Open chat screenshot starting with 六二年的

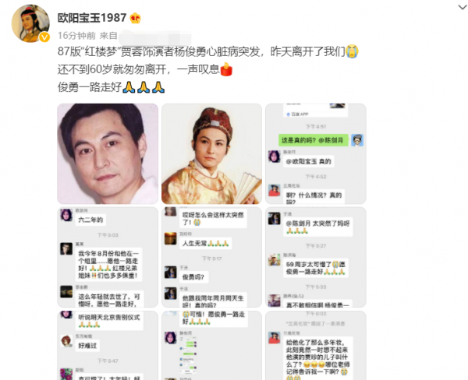coord(108,257)
